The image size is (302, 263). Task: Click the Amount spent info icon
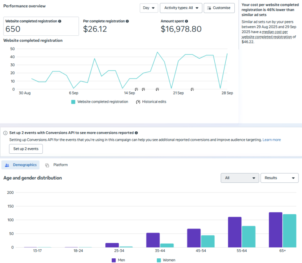coord(186,21)
